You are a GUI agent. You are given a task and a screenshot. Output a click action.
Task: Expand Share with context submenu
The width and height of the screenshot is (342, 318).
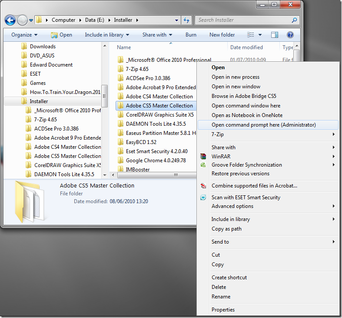point(268,147)
